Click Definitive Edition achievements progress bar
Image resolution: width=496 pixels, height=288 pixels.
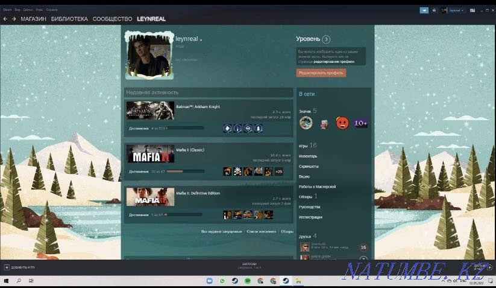183,214
